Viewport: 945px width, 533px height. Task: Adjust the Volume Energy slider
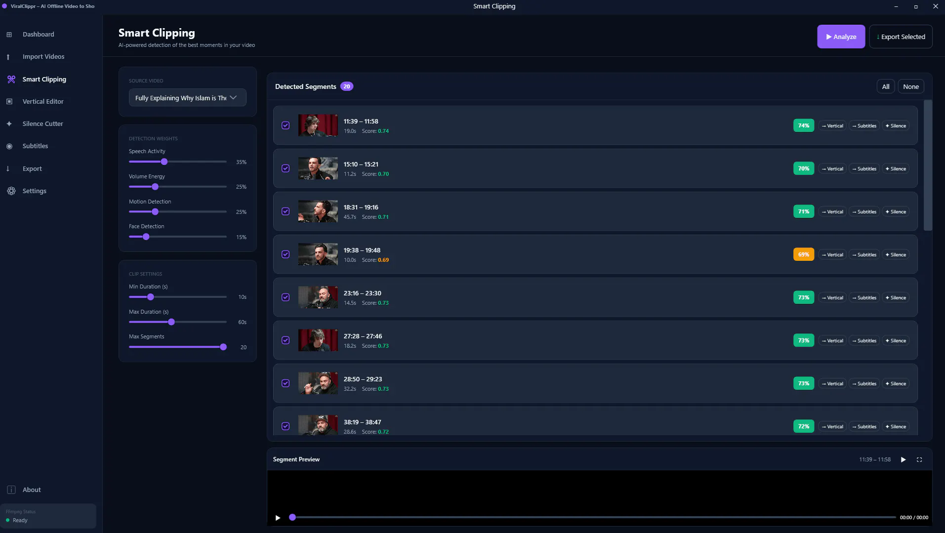click(155, 187)
